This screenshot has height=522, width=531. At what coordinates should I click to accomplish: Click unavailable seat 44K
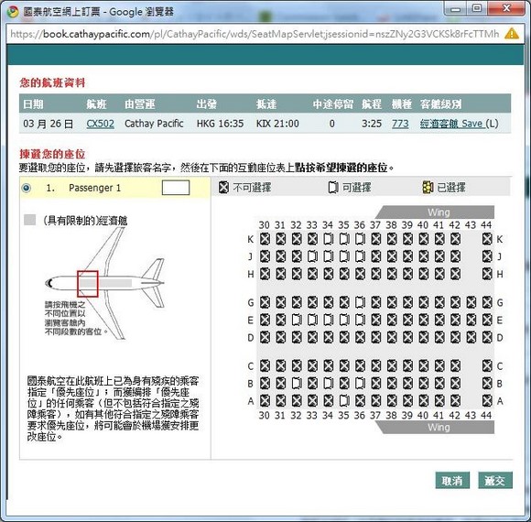pyautogui.click(x=487, y=239)
